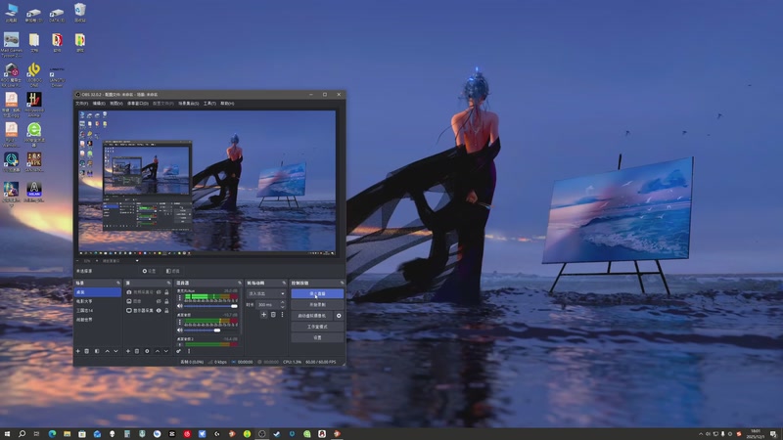Image resolution: width=783 pixels, height=440 pixels.
Task: Open the three-dot menu in the Transitions panel
Action: pos(283,315)
